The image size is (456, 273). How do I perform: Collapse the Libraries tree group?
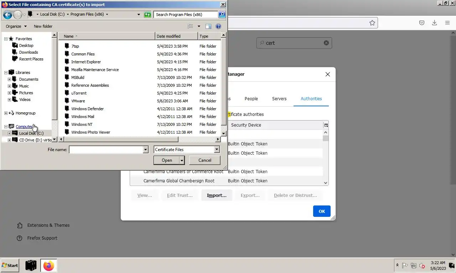click(x=6, y=73)
